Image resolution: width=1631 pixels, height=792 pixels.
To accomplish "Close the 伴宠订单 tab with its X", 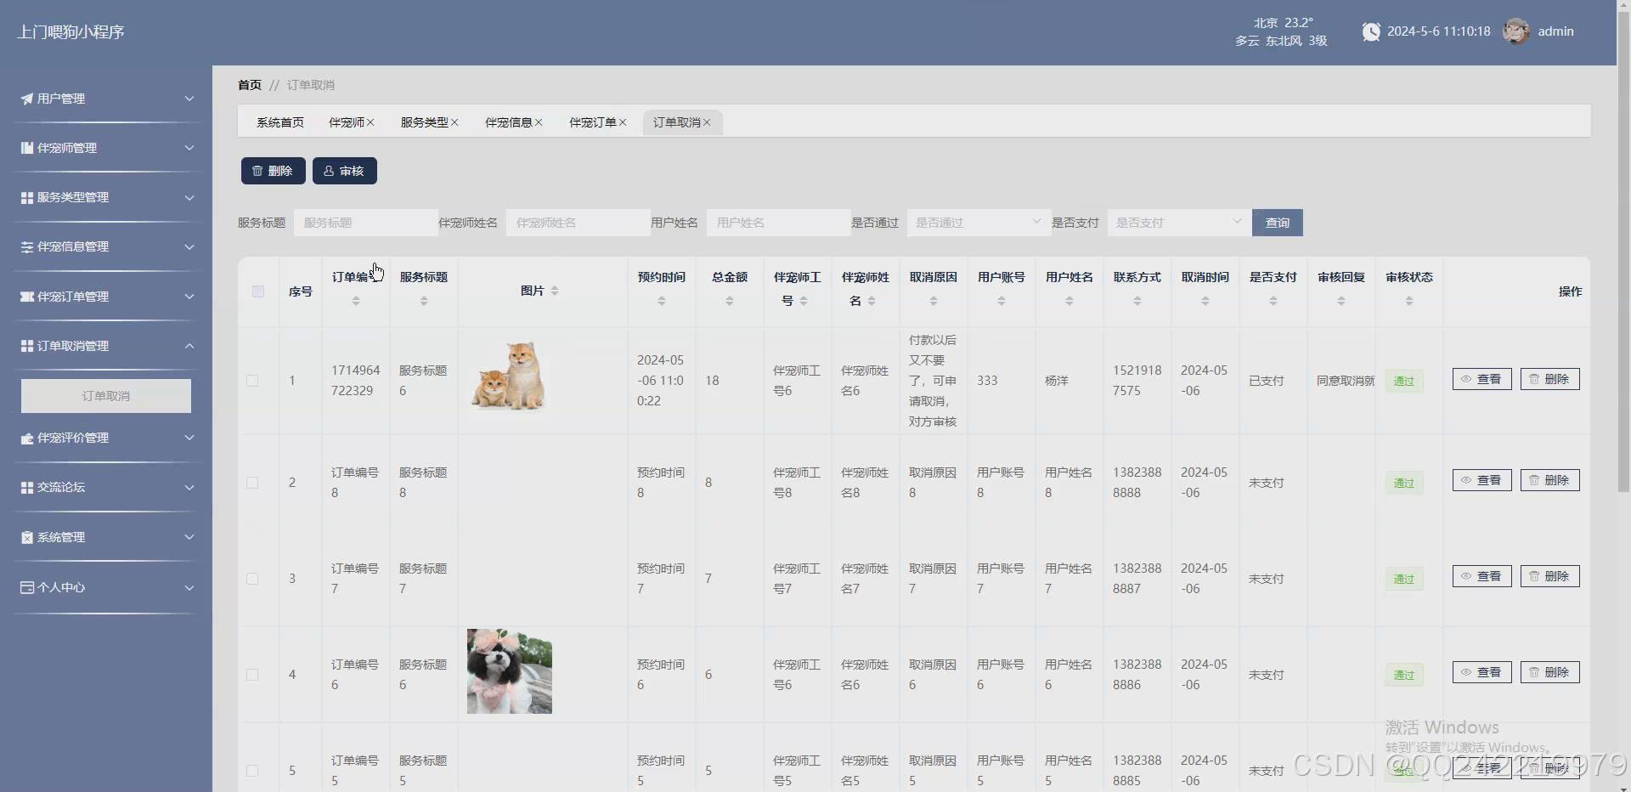I will [623, 122].
